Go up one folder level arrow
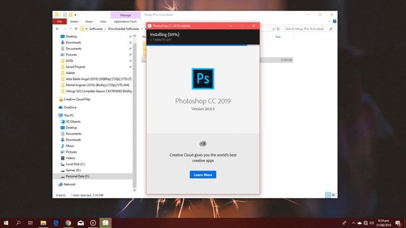Viewport: 406px width, 228px height. click(76, 29)
